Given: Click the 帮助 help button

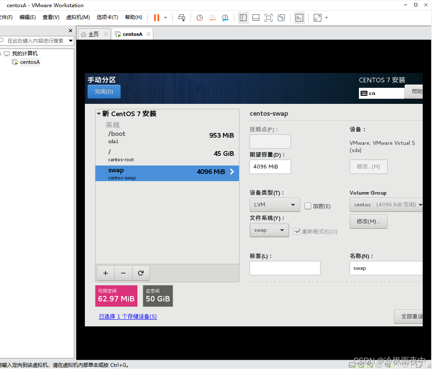Looking at the screenshot, I should [x=414, y=92].
